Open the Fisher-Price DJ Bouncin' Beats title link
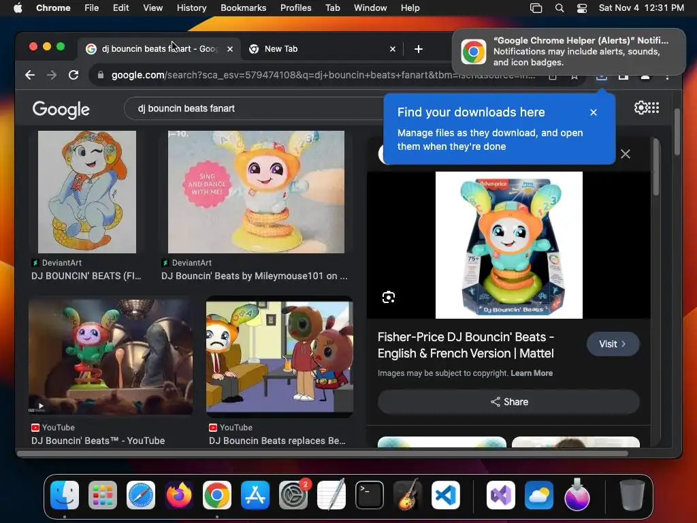Screen dimensions: 697x523 click(x=466, y=345)
